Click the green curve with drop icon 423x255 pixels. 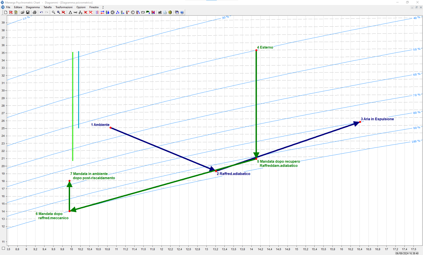click(148, 12)
